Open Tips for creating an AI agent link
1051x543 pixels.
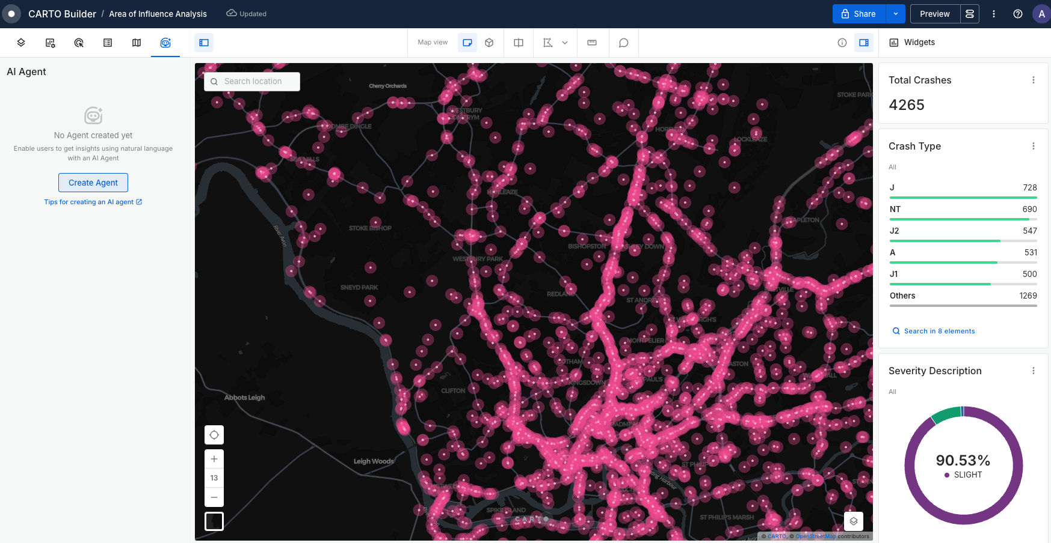(x=93, y=202)
